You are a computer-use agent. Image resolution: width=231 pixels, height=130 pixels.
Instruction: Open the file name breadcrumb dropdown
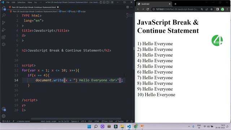[x=35, y=12]
